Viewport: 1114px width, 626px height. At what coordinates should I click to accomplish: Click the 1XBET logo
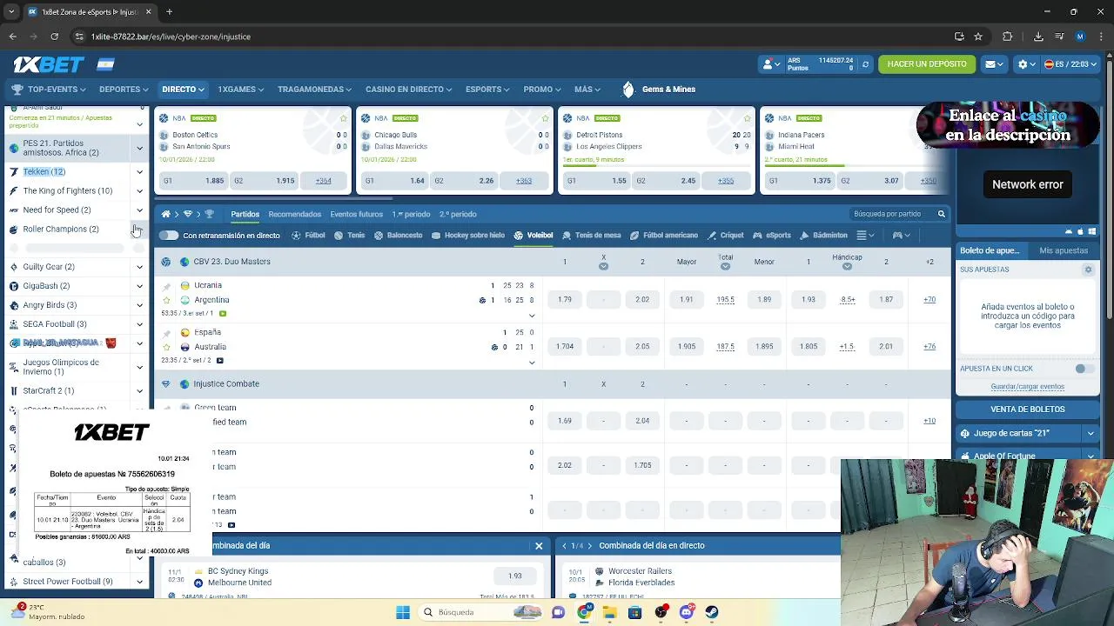49,64
